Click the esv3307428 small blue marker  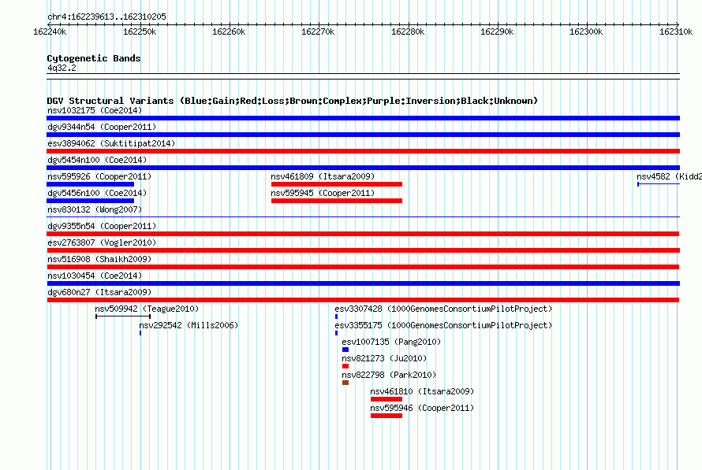(x=336, y=316)
